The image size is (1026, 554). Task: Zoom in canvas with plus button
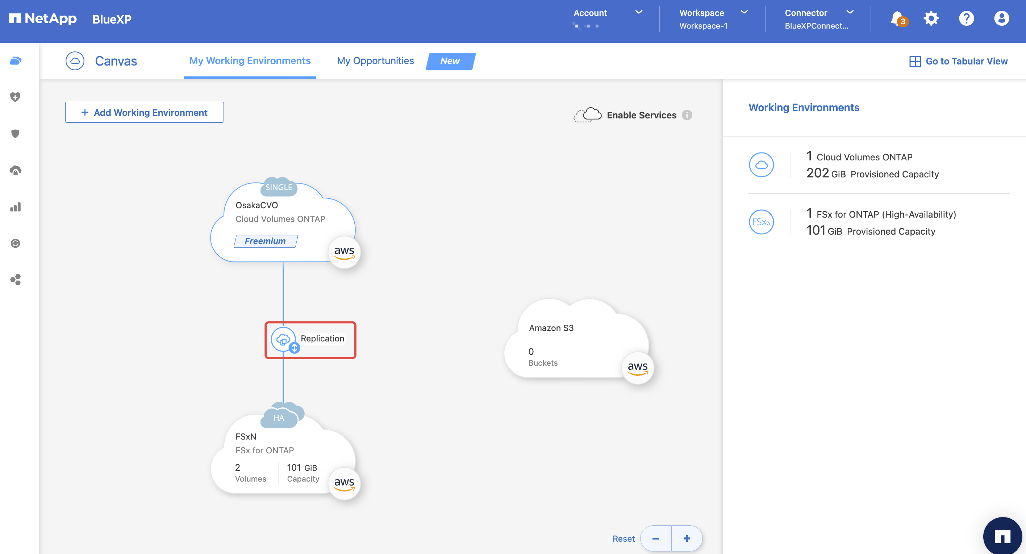(x=687, y=538)
